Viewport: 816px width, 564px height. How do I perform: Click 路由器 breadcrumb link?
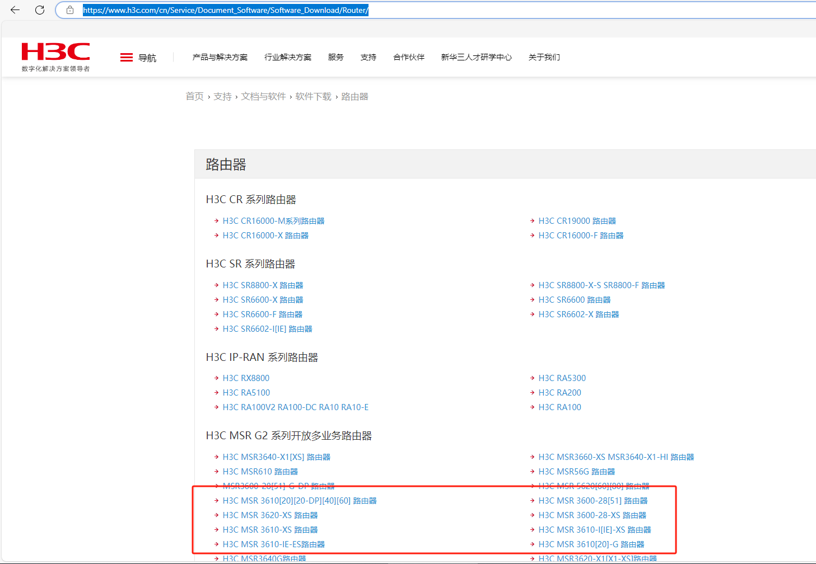pos(355,97)
